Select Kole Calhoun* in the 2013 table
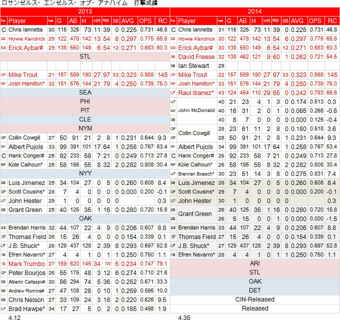Screen dimensions: 340x320 (x=26, y=165)
